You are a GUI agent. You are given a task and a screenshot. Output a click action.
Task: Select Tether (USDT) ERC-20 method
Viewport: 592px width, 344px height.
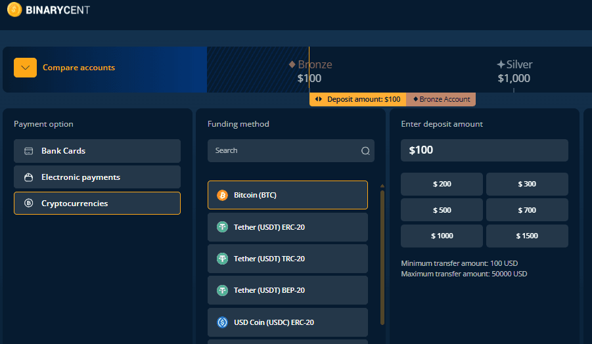click(x=288, y=227)
